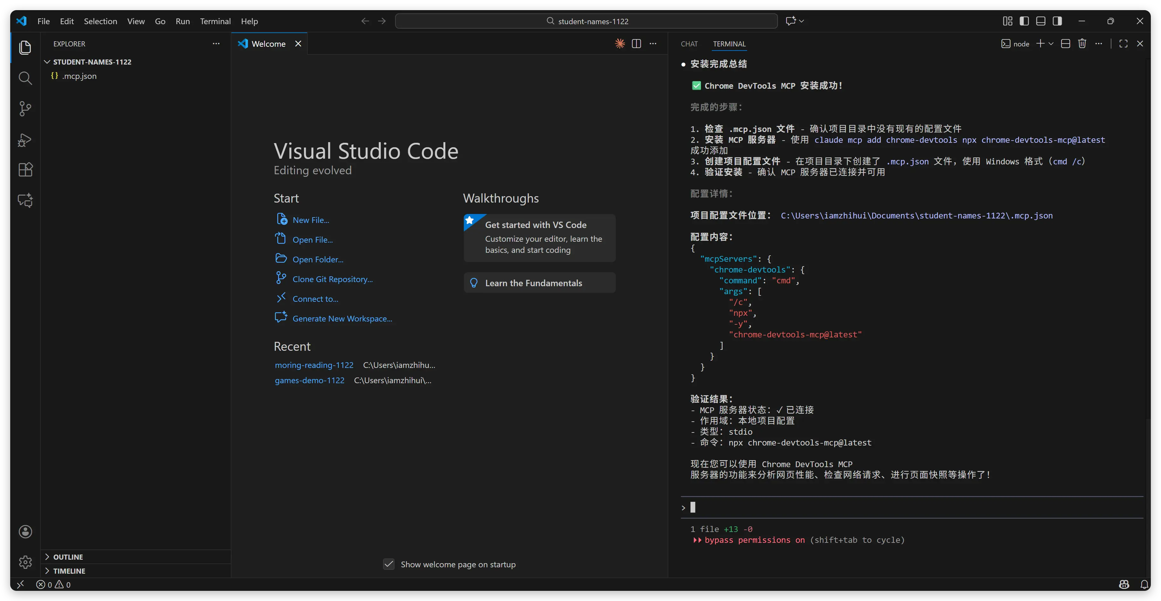Open the File menu

pyautogui.click(x=43, y=21)
